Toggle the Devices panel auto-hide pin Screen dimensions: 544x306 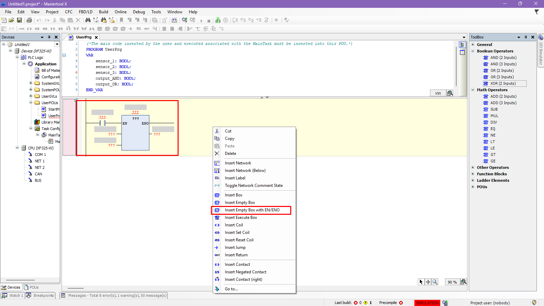(49, 37)
